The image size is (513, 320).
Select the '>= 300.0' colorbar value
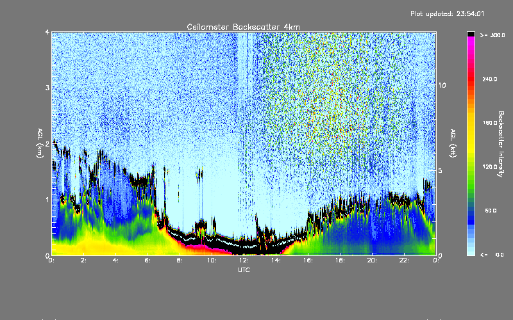(x=492, y=35)
